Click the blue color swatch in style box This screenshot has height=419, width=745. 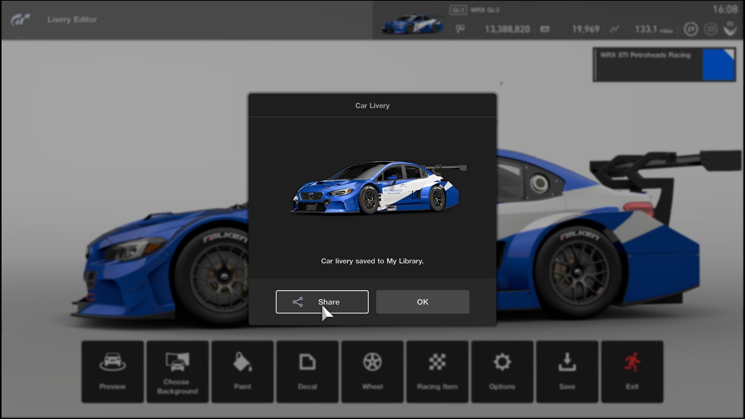(x=719, y=64)
